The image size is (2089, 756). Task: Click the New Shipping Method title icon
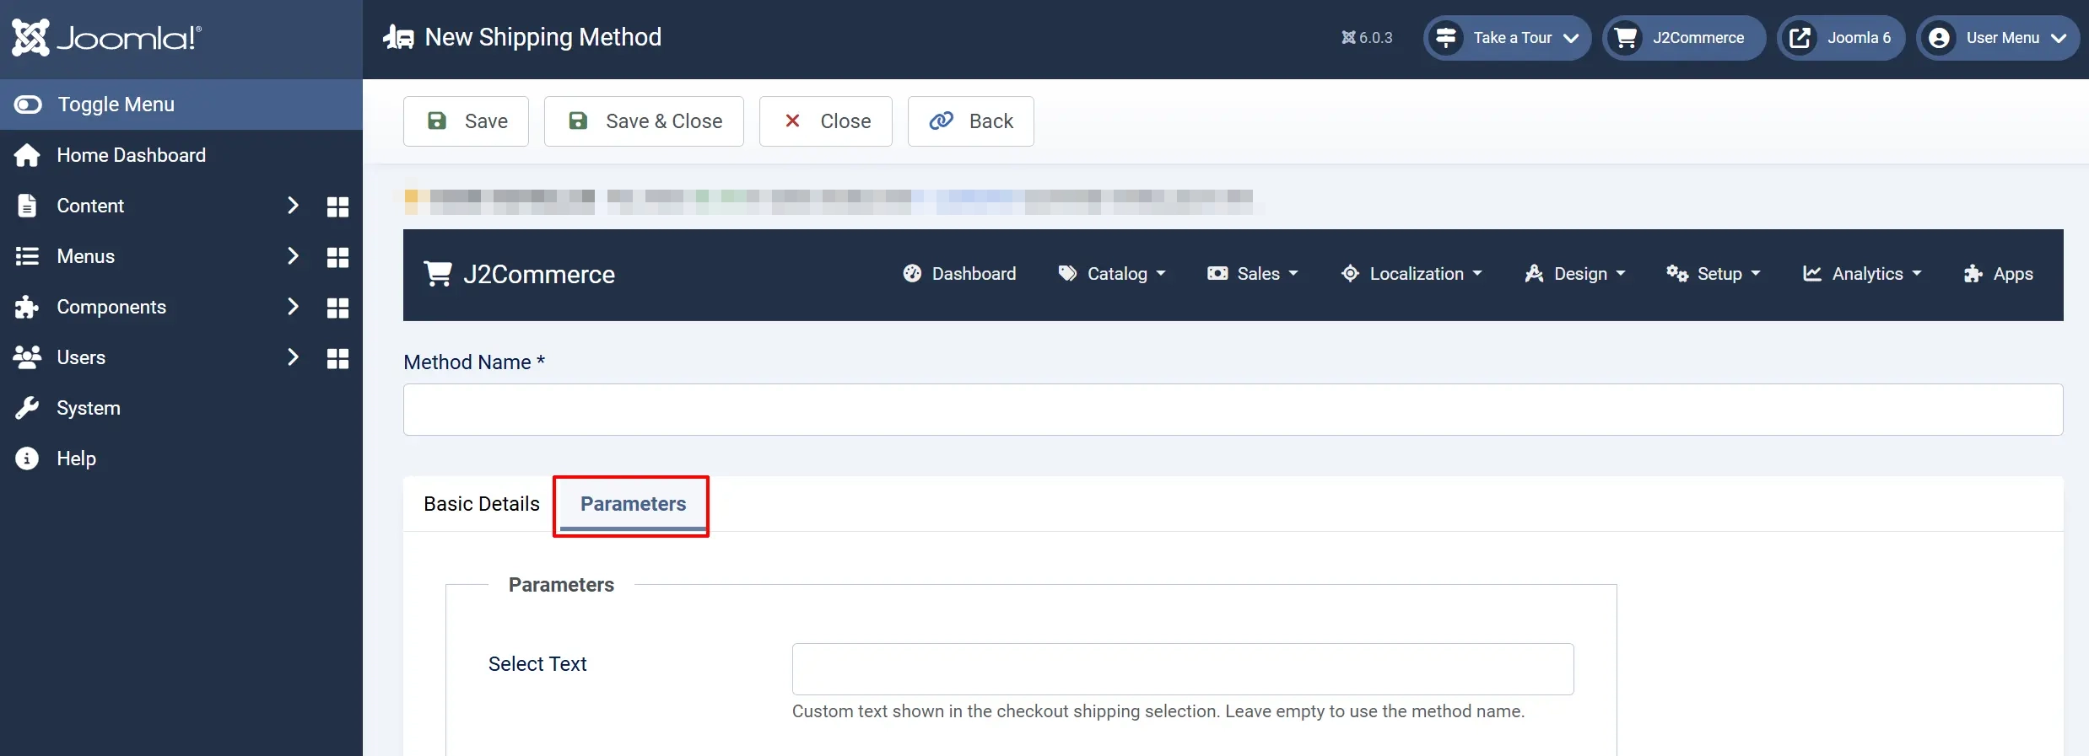tap(398, 38)
